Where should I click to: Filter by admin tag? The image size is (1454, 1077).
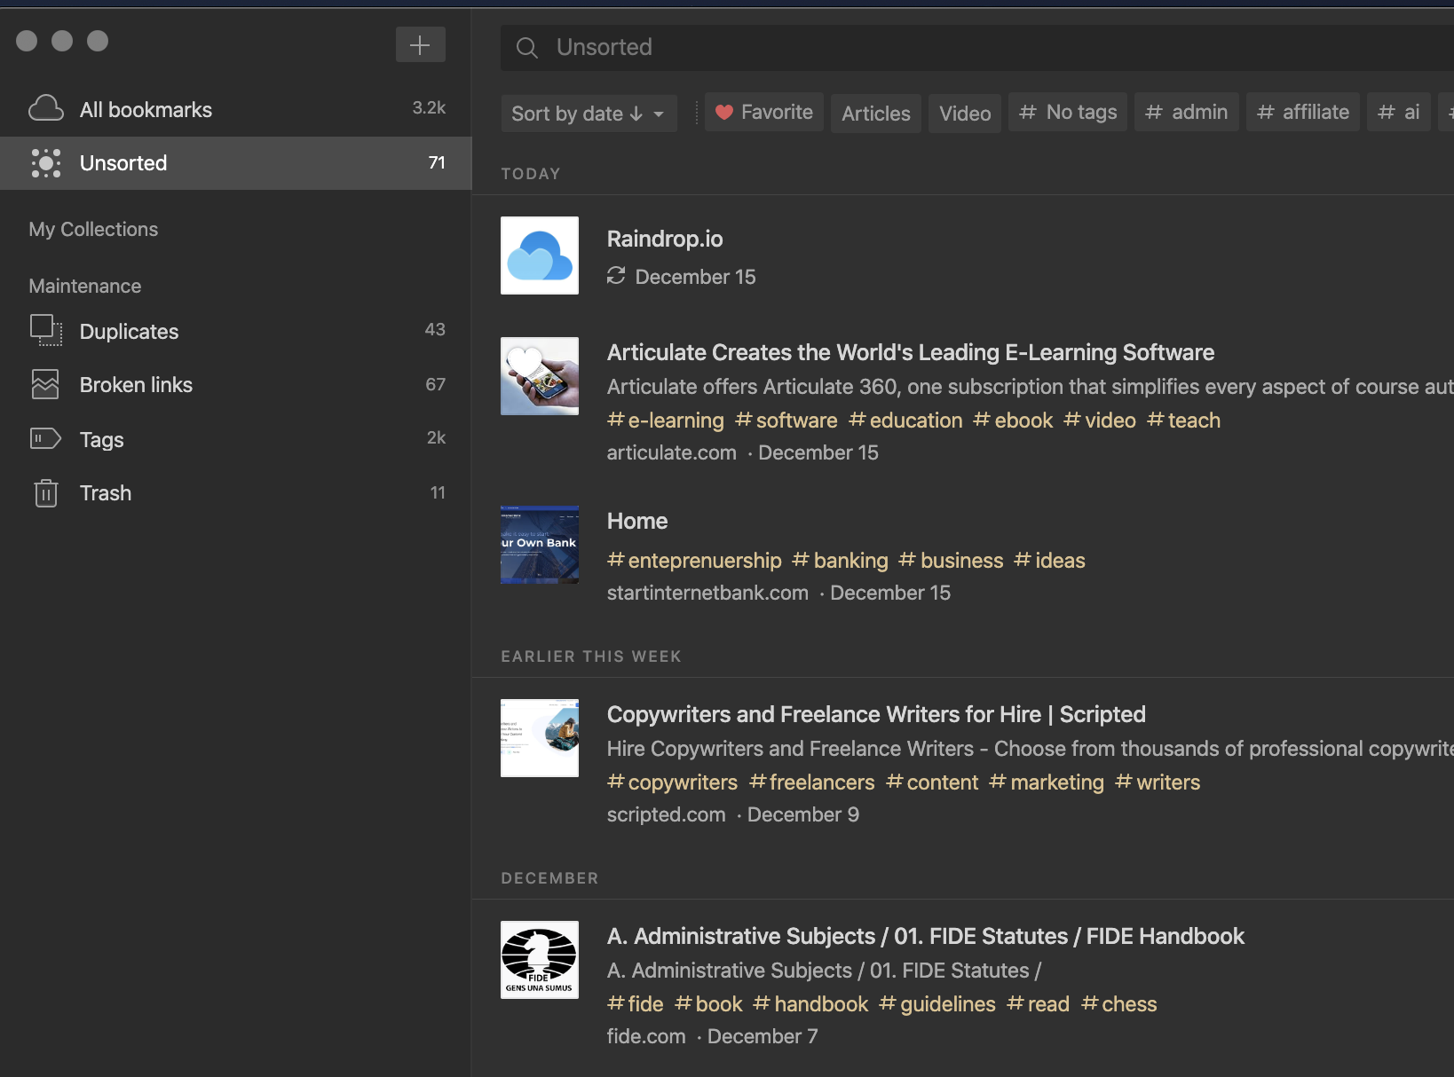coord(1187,112)
